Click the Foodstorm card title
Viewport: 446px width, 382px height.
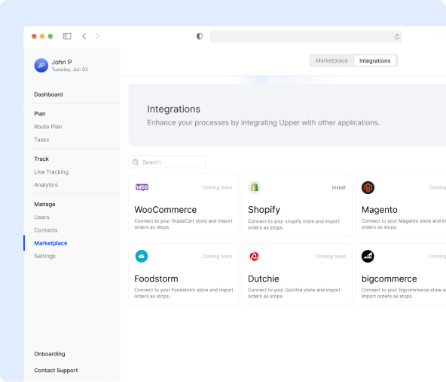tap(156, 279)
